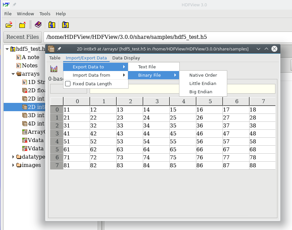
Task: Close the 2D int8x9 dataset window
Action: pyautogui.click(x=274, y=49)
